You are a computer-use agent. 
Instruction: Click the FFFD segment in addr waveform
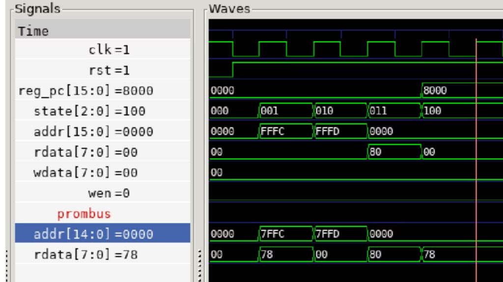point(340,132)
